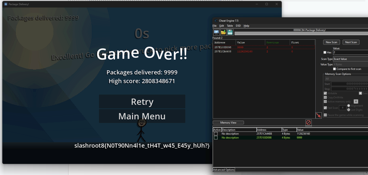368x175 pixels.
Task: Click the floppy disk save icon
Action: tap(230, 32)
